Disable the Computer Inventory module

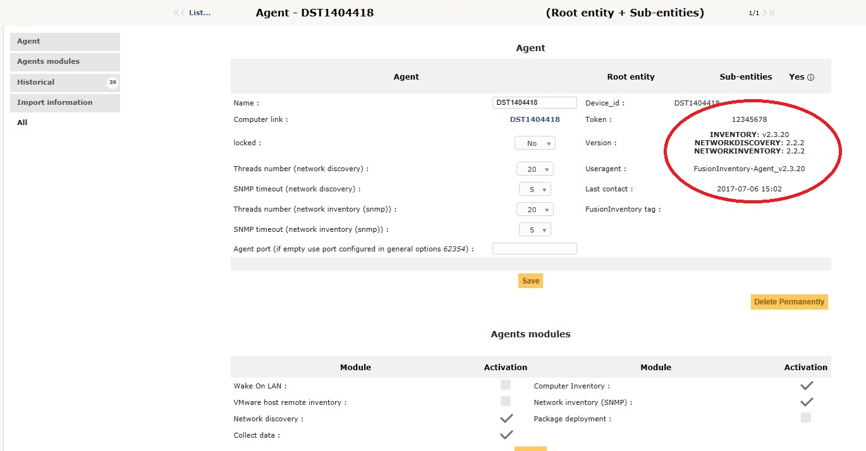point(806,385)
